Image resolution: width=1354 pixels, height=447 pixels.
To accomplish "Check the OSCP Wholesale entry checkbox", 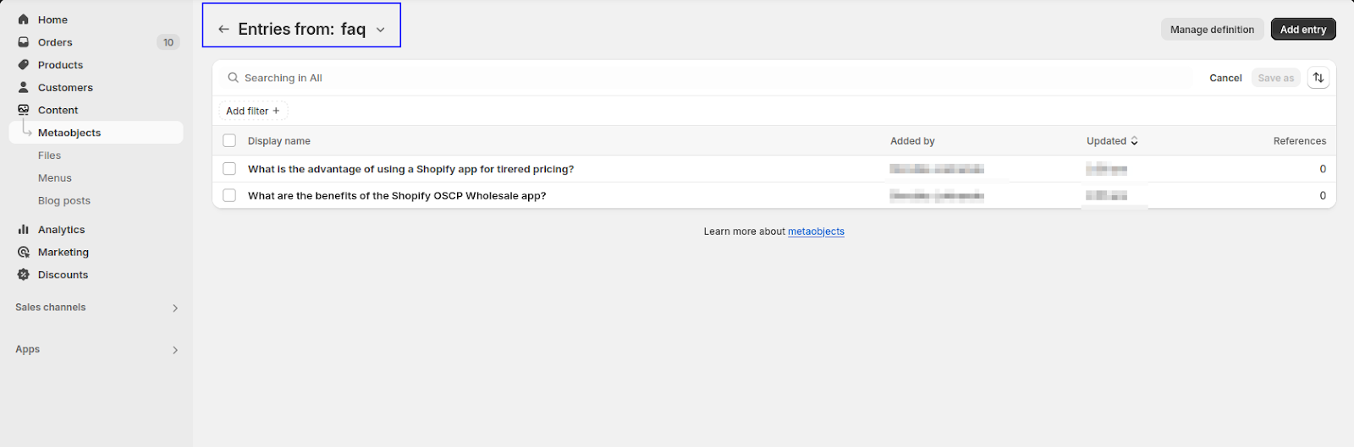I will tap(229, 195).
